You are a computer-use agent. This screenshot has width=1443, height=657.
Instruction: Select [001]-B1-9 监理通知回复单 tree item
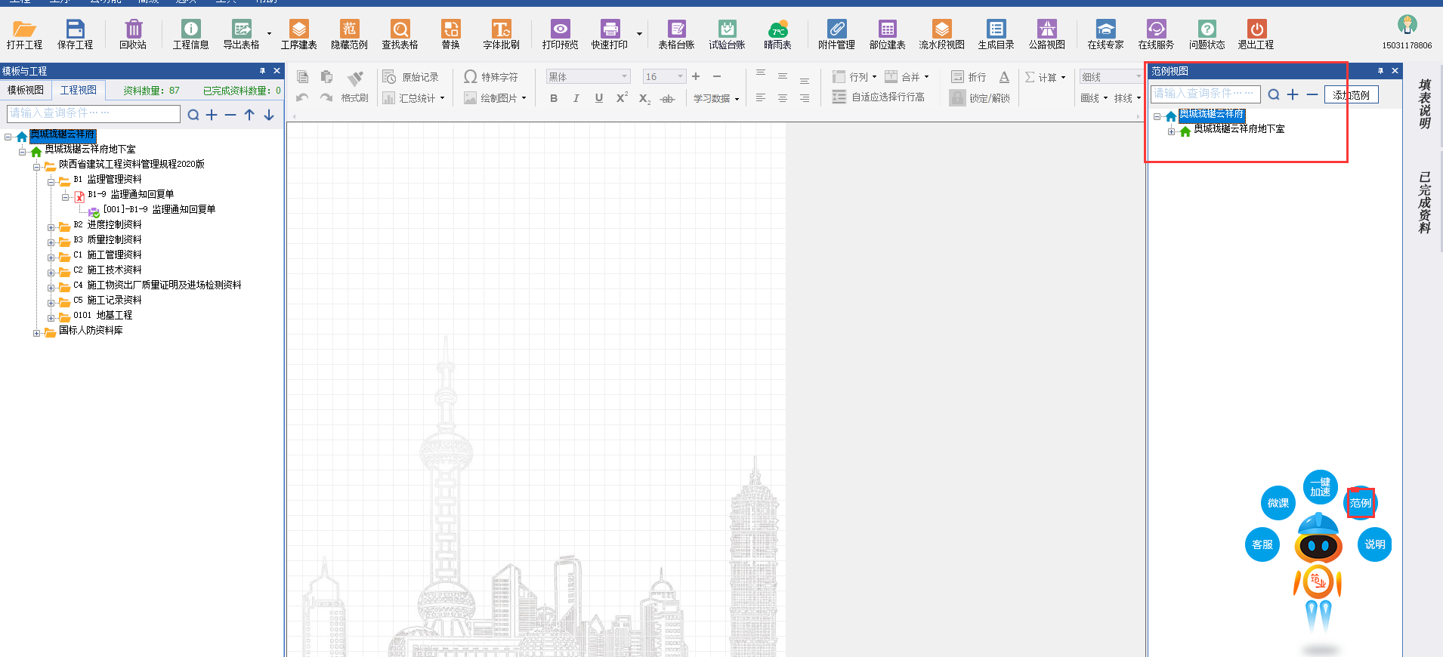(159, 209)
